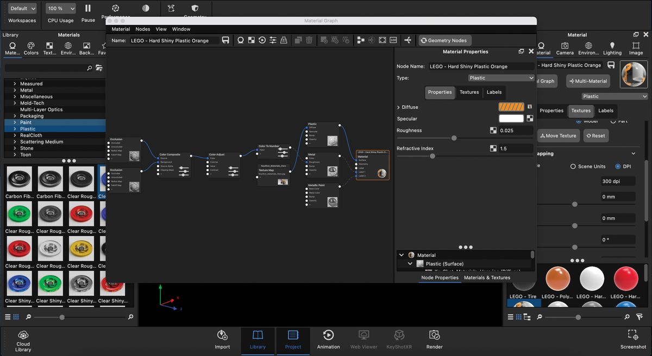This screenshot has height=356, width=652.
Task: Adjust the Roughness slider
Action: click(x=454, y=138)
